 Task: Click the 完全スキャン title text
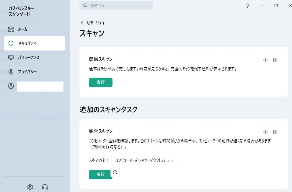point(101,131)
